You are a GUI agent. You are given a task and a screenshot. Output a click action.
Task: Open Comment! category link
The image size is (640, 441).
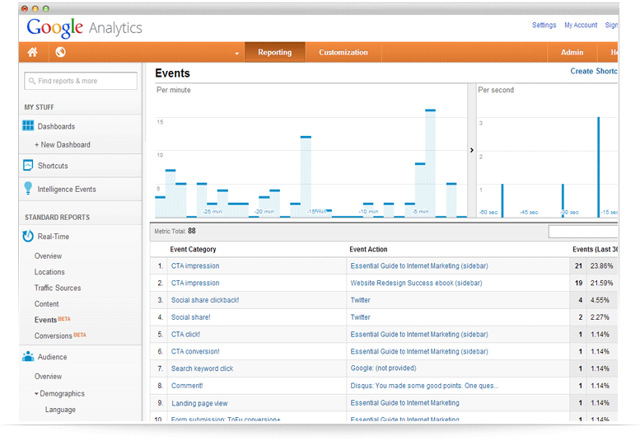click(187, 386)
